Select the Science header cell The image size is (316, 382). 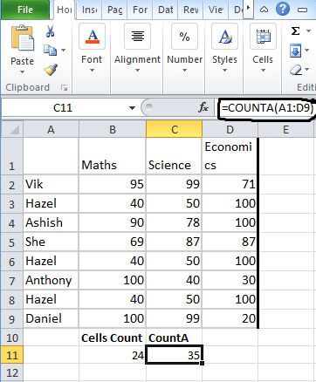point(174,156)
